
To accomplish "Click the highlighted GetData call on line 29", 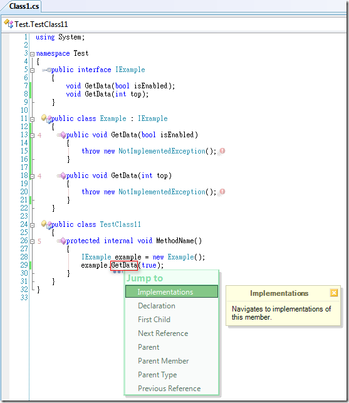I will pyautogui.click(x=124, y=265).
